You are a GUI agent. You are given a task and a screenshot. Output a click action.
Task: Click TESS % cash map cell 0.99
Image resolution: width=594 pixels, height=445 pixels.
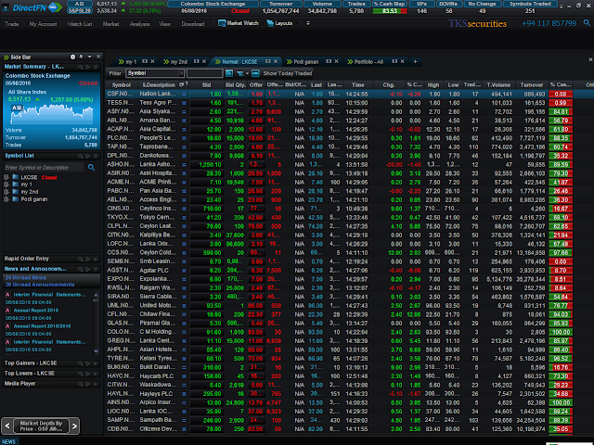click(x=561, y=103)
